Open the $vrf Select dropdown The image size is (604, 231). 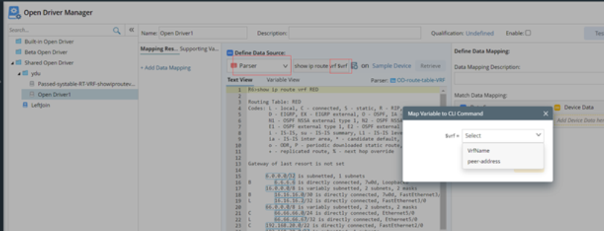[503, 135]
